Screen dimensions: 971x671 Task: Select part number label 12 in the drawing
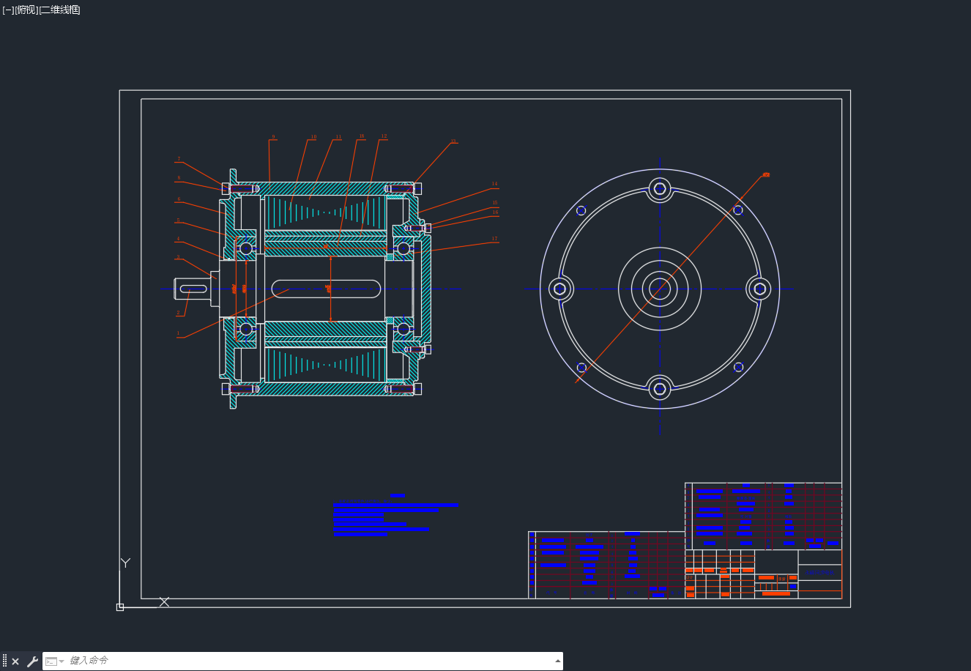(384, 136)
